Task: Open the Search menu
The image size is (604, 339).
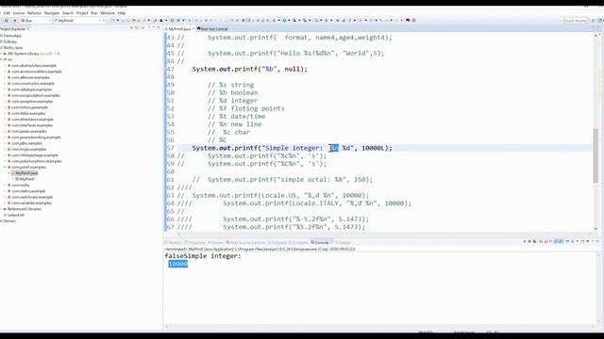Action: [68, 13]
